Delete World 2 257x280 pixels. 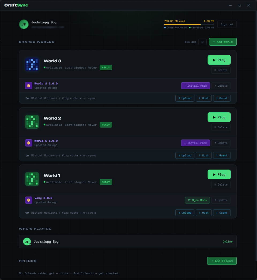click(221, 127)
